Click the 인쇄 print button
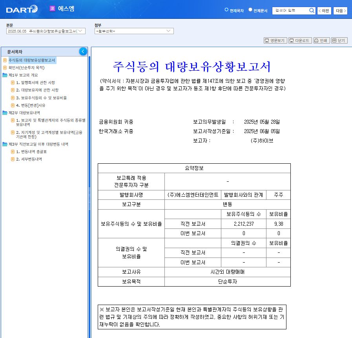 [321, 40]
